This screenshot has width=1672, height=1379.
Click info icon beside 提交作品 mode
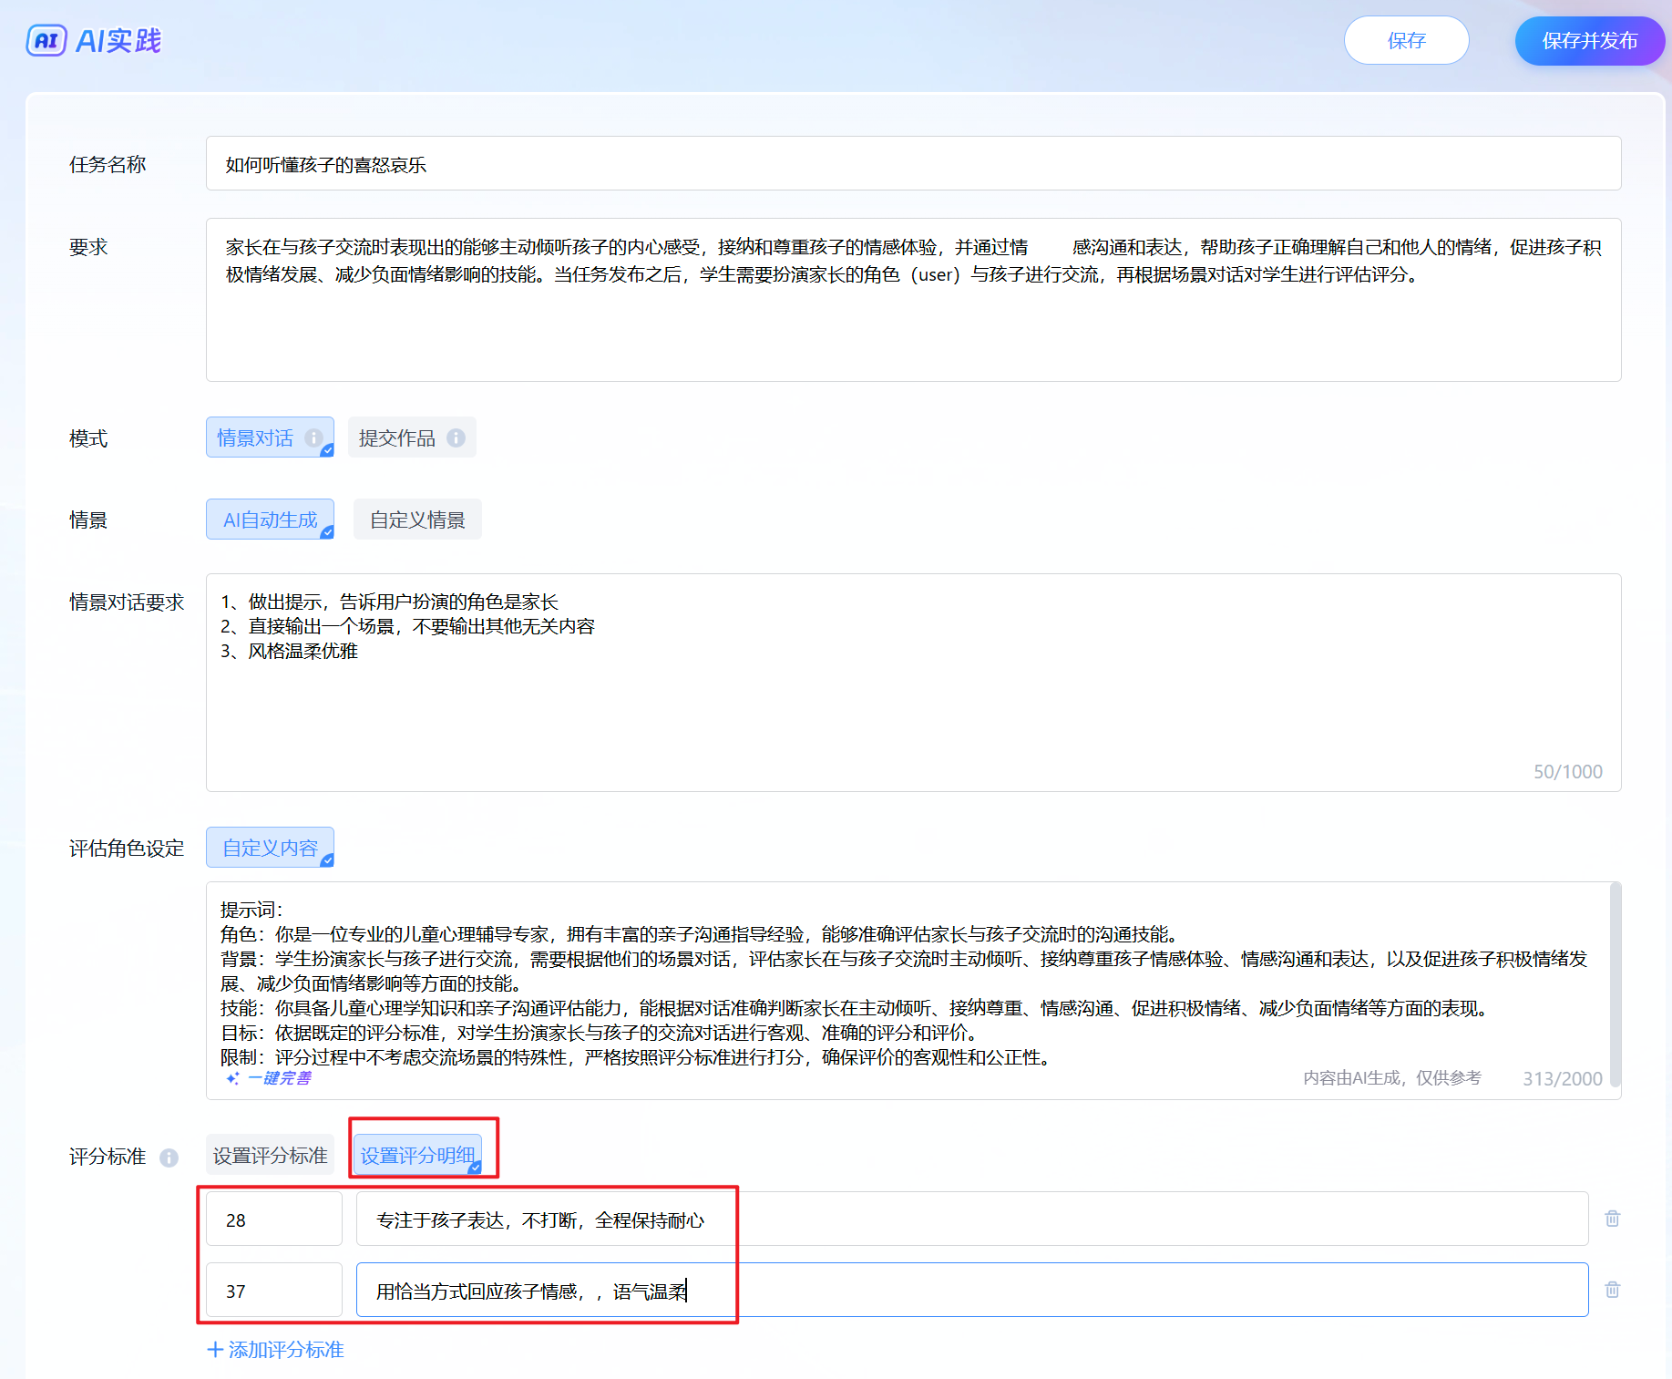[456, 438]
